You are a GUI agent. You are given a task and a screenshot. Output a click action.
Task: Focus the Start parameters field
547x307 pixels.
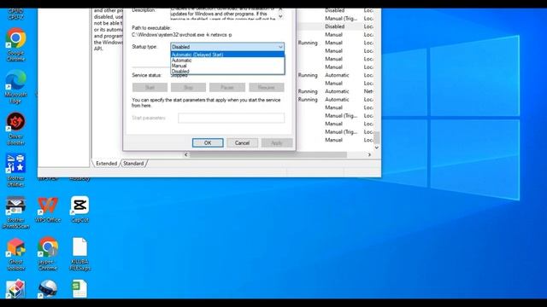pos(231,118)
